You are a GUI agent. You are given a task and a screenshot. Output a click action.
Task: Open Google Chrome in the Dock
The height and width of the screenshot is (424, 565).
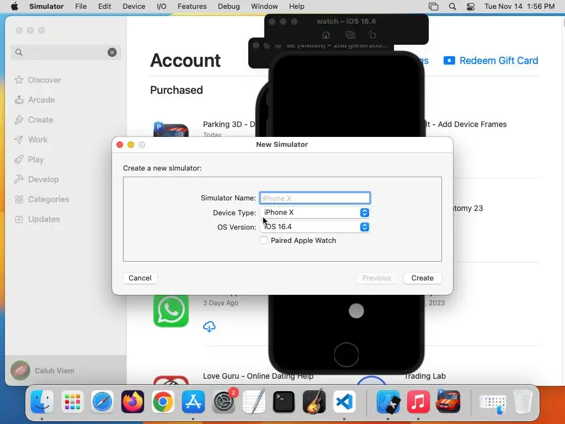(x=163, y=402)
